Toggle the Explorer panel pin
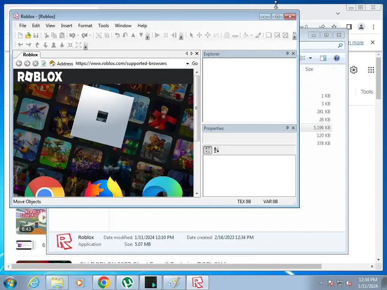387x290 pixels. (287, 53)
